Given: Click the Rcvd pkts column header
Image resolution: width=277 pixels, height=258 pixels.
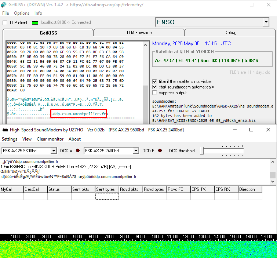Looking at the screenshot, I should 131,189.
